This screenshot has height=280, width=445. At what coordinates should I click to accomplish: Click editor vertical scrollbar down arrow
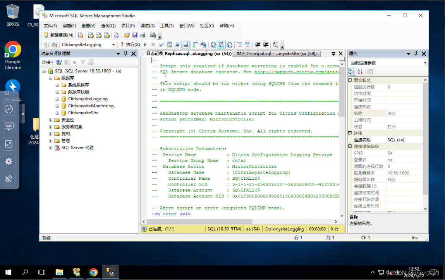[342, 216]
